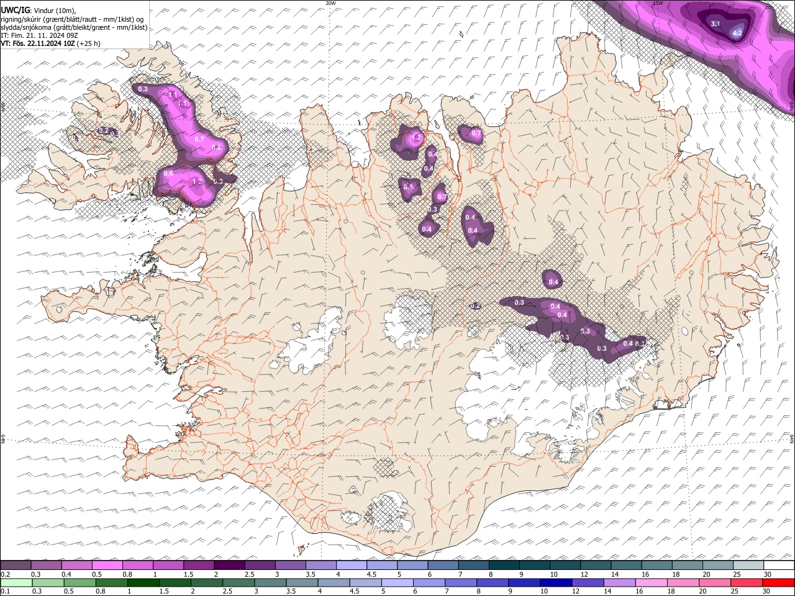Click the white swatch after 30 in upper row
The image size is (795, 596).
tap(779, 566)
